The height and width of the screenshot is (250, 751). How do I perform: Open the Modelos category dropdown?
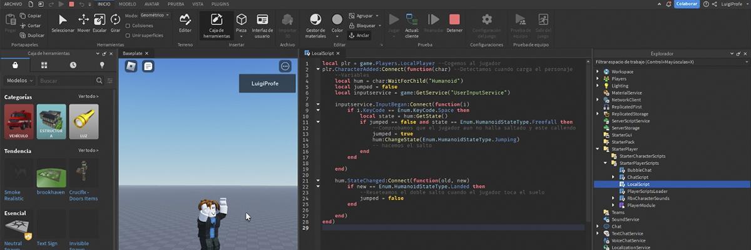pos(20,81)
